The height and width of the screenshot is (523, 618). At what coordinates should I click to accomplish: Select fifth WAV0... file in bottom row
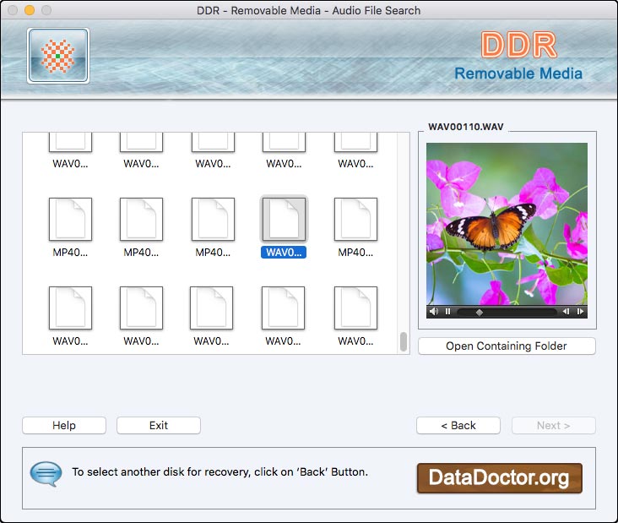[355, 308]
